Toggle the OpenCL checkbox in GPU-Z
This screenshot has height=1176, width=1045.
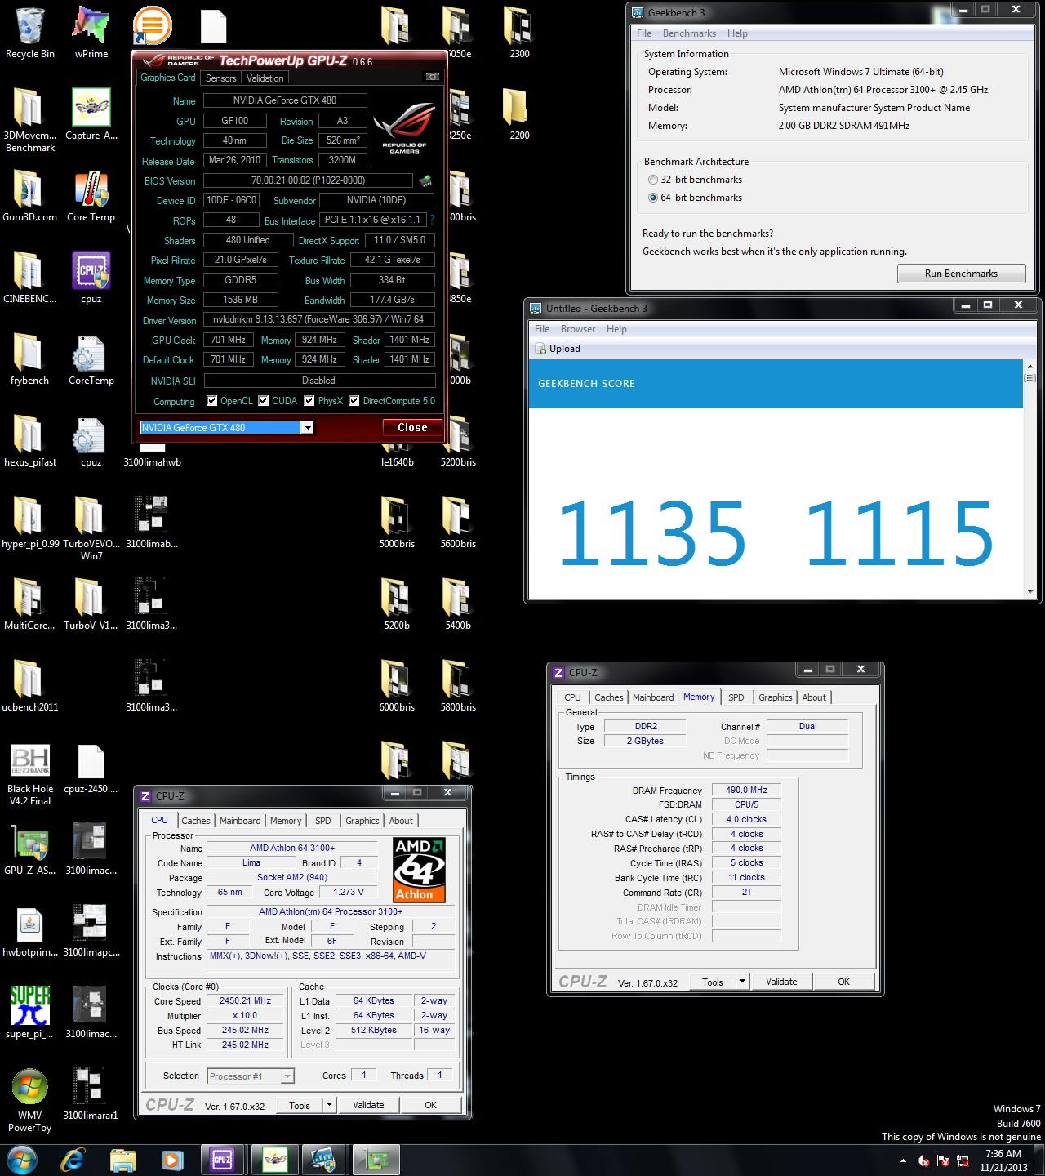point(212,401)
